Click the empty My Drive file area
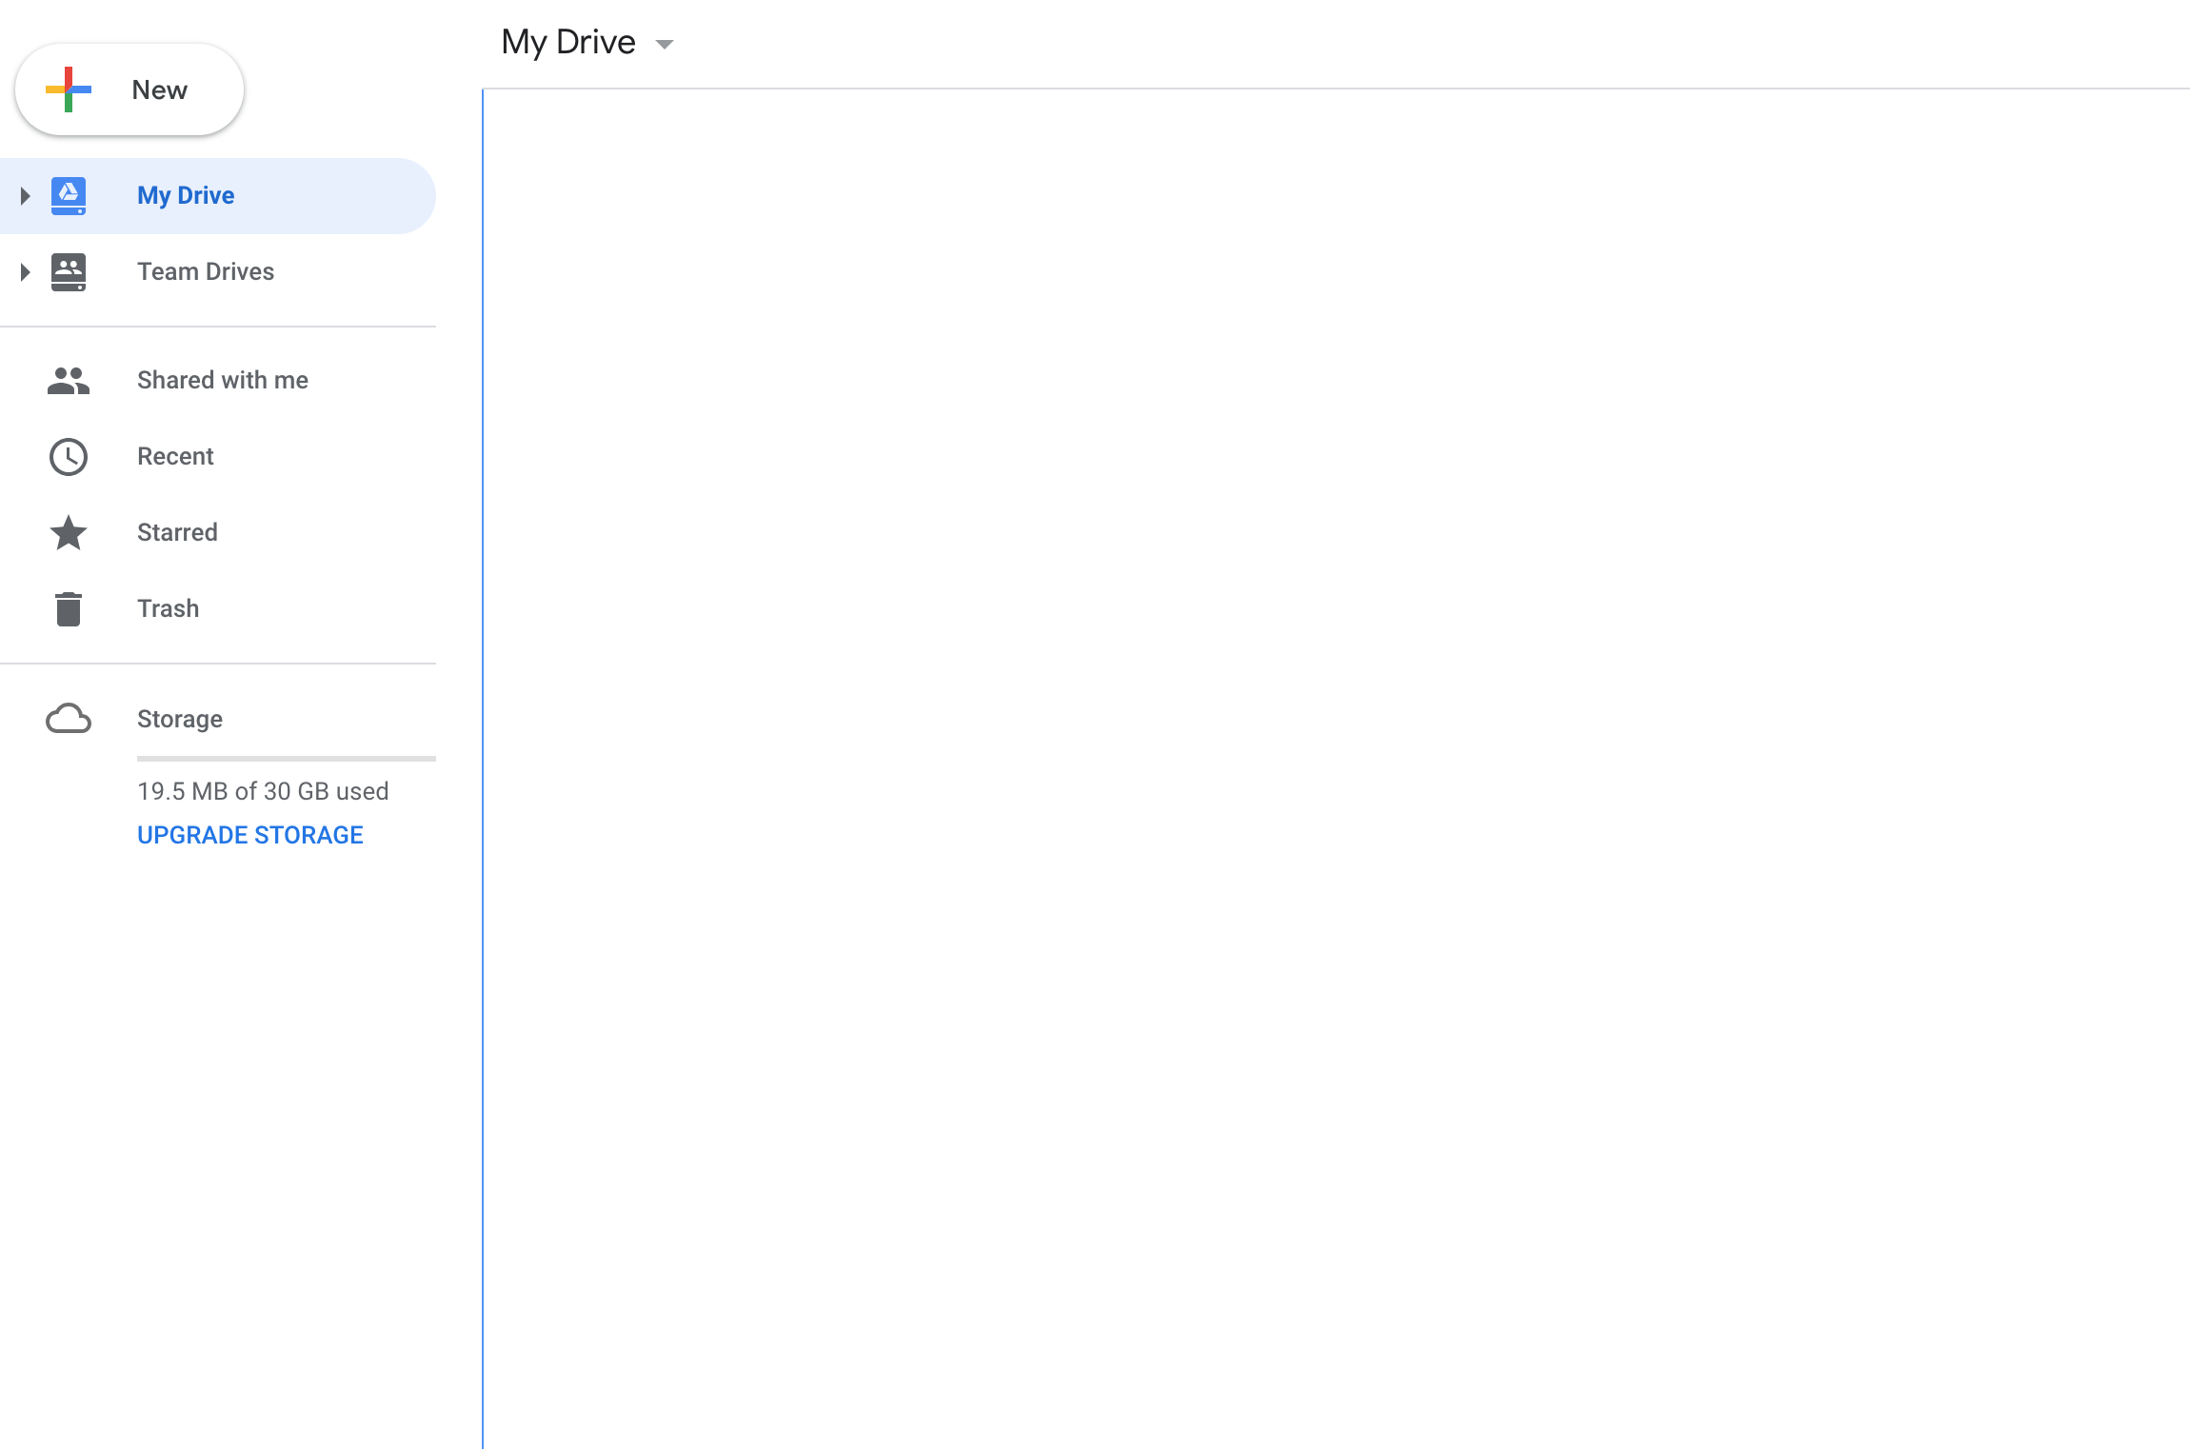The image size is (2190, 1449). point(1333,762)
